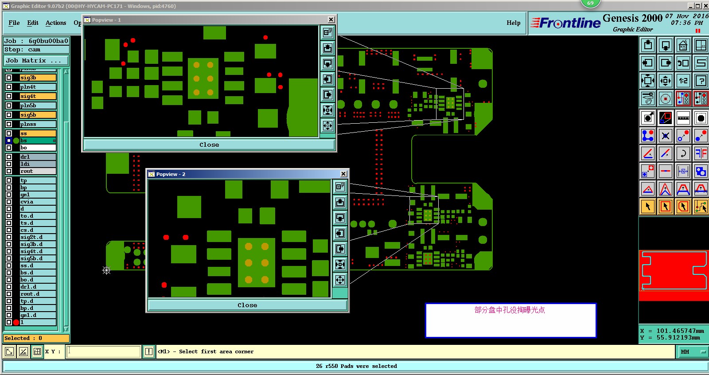Close Popview - 1 with Close button
The height and width of the screenshot is (375, 709).
(x=209, y=145)
